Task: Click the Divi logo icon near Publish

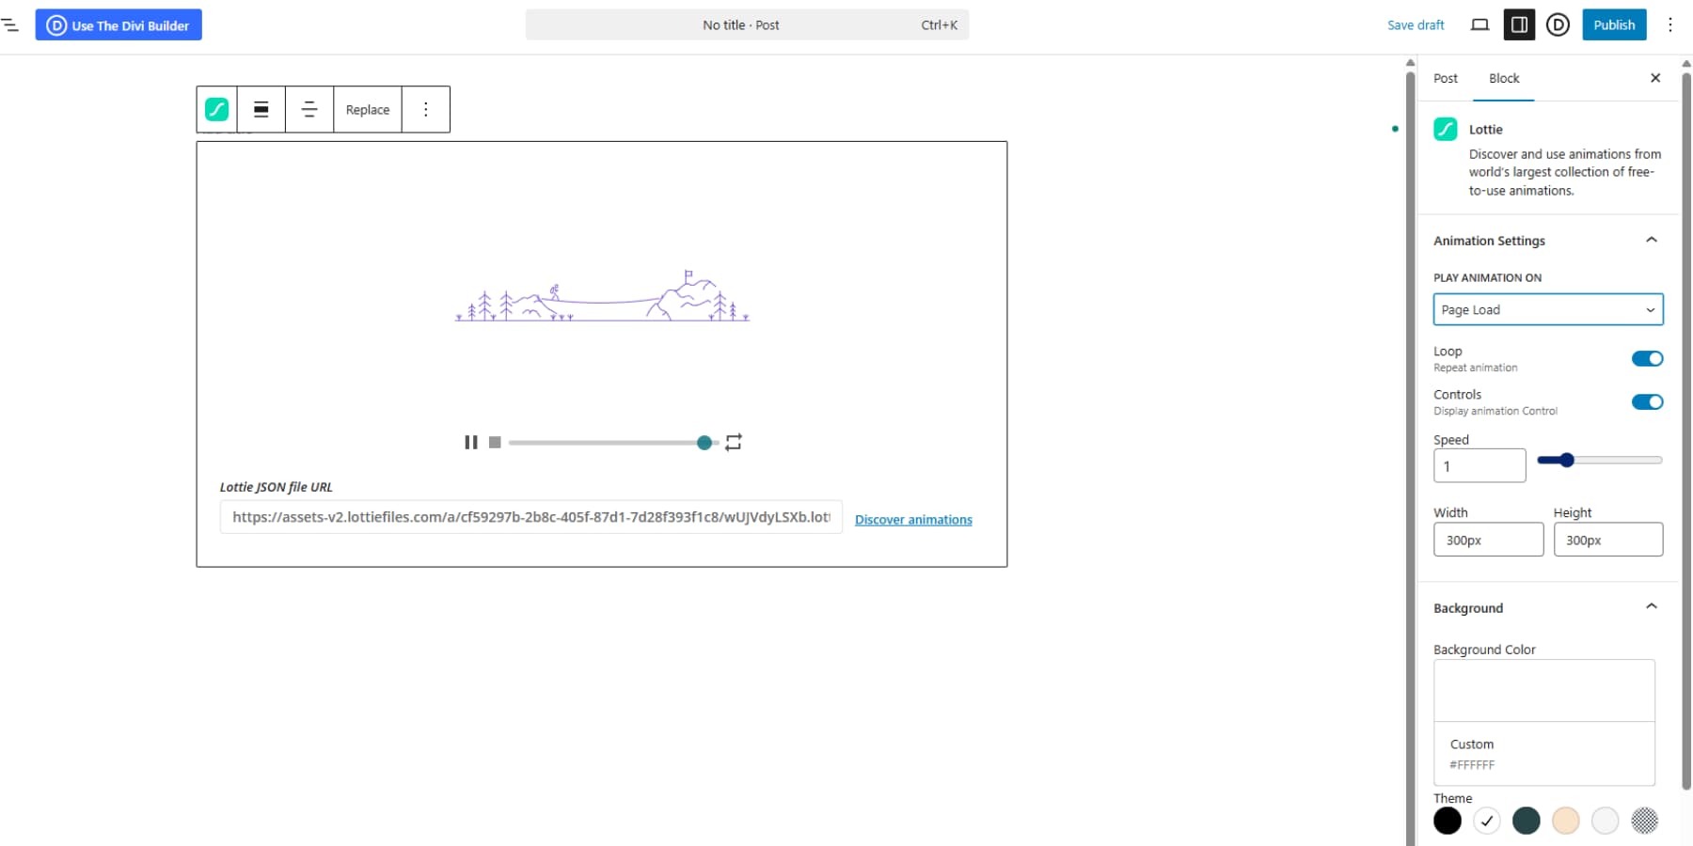Action: (1558, 24)
